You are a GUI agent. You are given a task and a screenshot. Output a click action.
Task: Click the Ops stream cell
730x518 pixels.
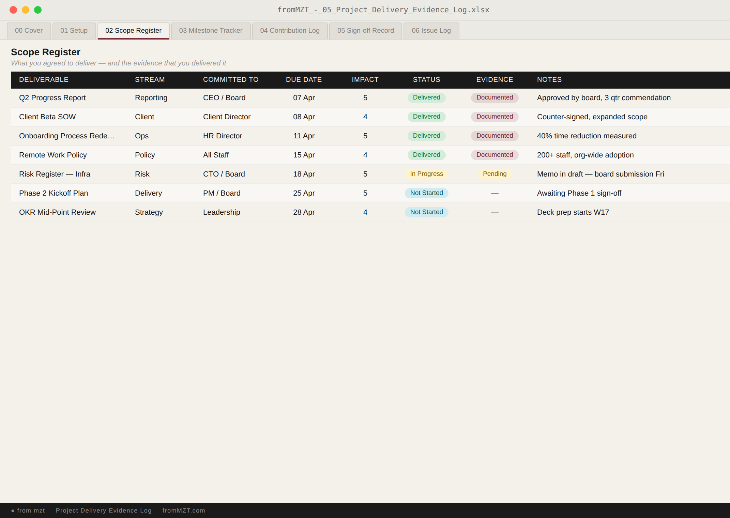(x=142, y=136)
